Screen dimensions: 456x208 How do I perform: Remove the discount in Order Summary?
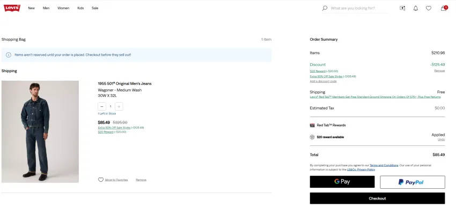point(439,71)
